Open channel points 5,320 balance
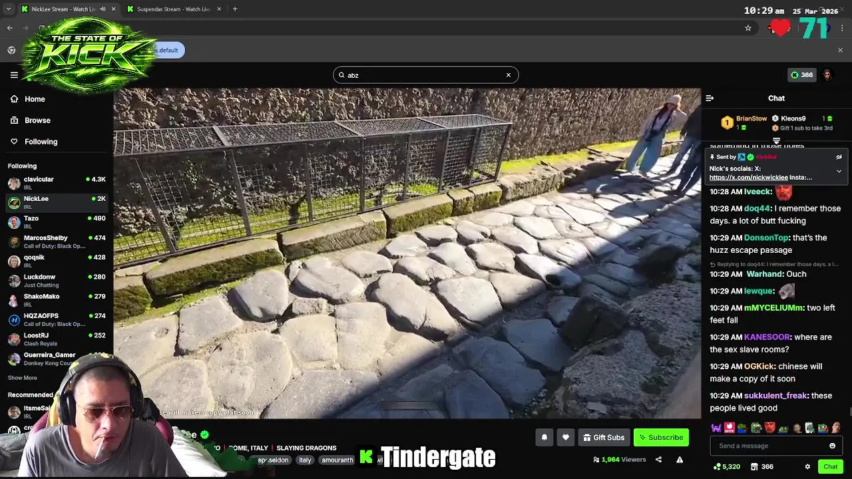This screenshot has height=479, width=852. click(x=726, y=467)
